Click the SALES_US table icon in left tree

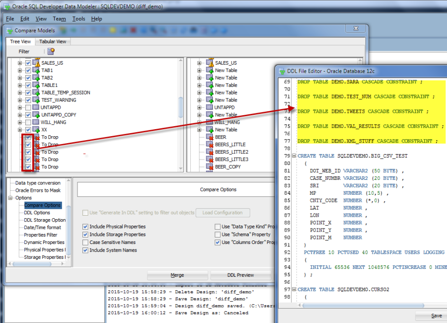pyautogui.click(x=37, y=62)
